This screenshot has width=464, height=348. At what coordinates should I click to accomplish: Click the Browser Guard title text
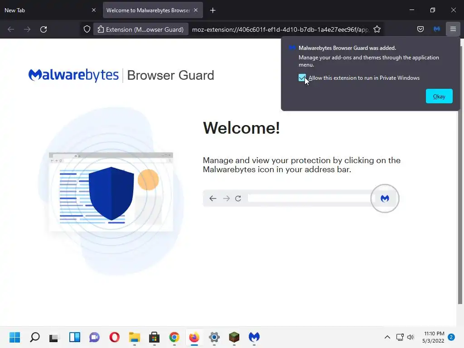[x=170, y=75]
